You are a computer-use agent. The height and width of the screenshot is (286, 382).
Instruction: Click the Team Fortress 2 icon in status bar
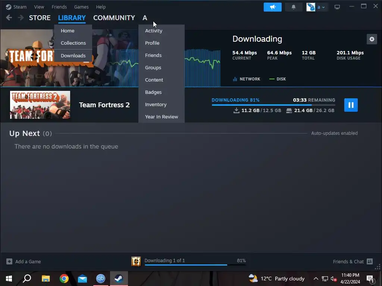tap(136, 261)
